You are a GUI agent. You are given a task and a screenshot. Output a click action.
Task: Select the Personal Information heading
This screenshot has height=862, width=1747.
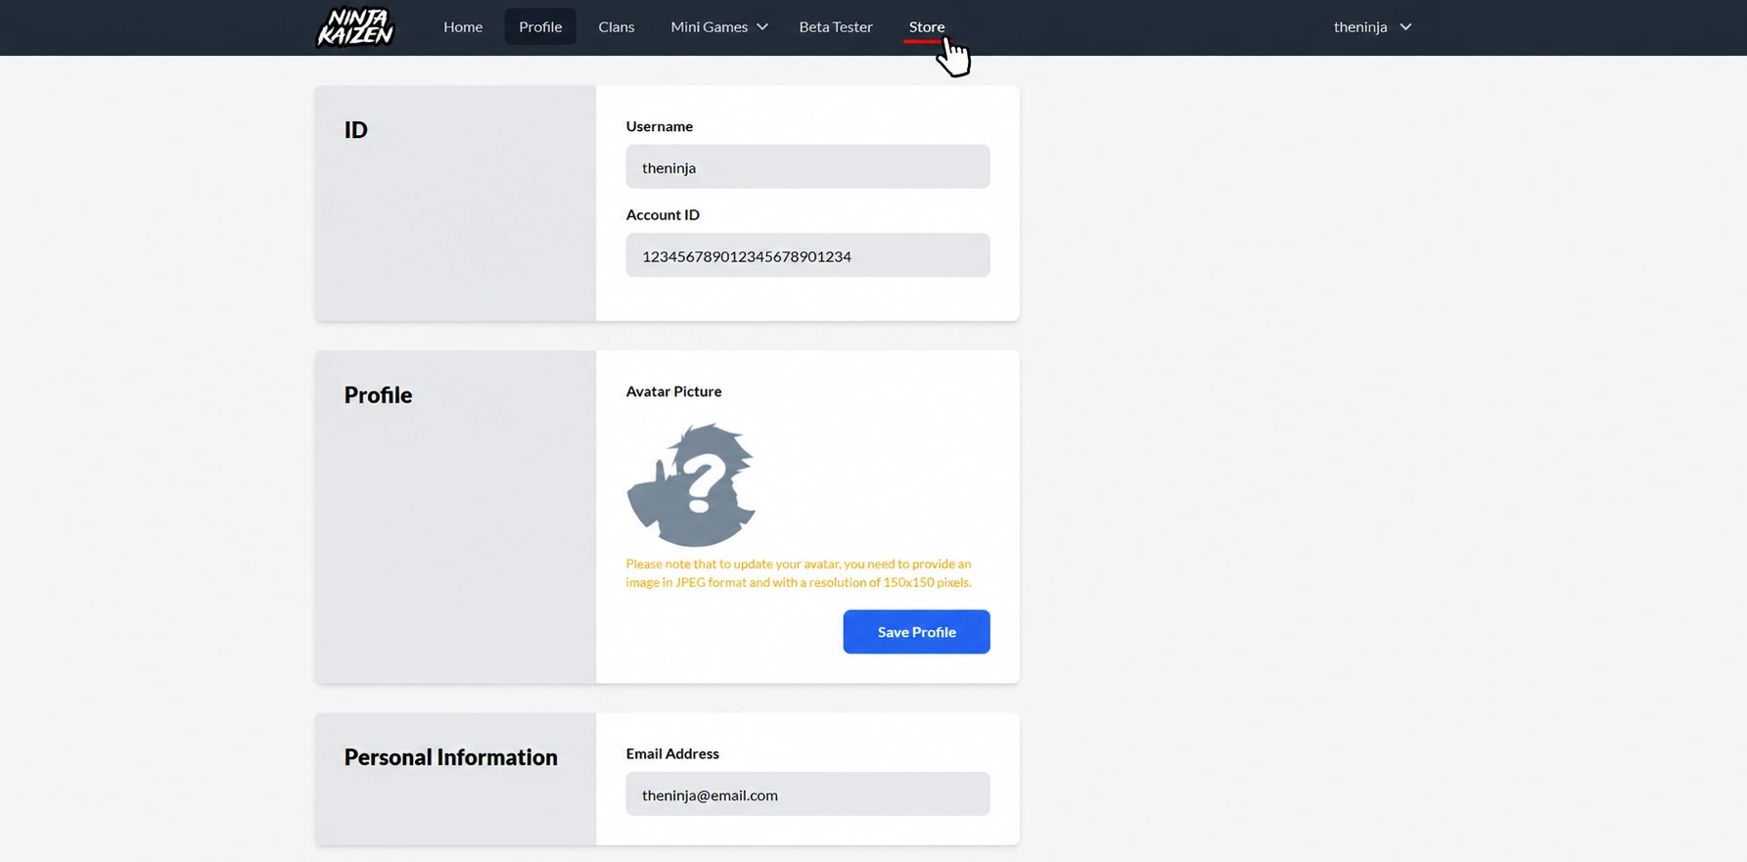coord(450,757)
